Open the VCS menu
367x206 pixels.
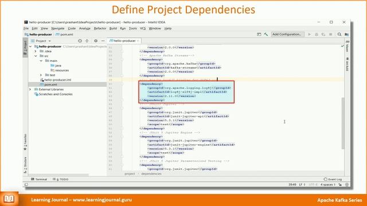143,28
